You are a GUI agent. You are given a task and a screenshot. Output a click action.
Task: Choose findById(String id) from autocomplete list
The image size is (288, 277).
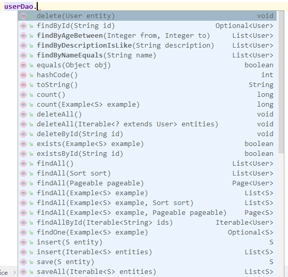coord(147,26)
